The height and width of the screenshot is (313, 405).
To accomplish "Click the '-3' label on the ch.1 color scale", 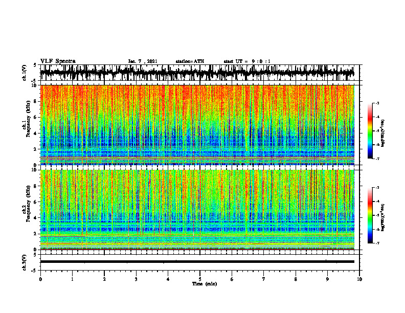I will click(377, 103).
